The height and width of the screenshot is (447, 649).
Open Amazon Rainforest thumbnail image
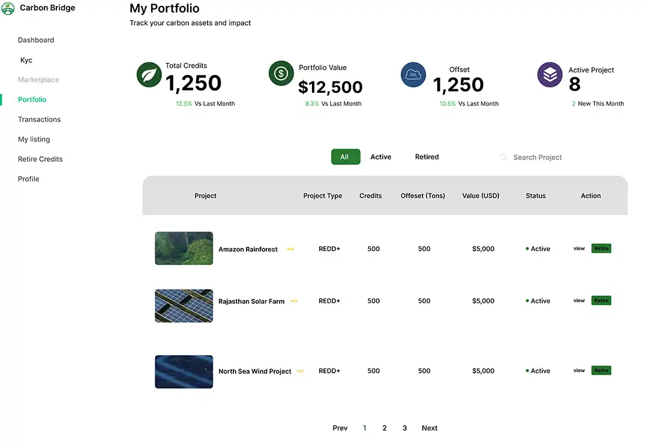[184, 248]
